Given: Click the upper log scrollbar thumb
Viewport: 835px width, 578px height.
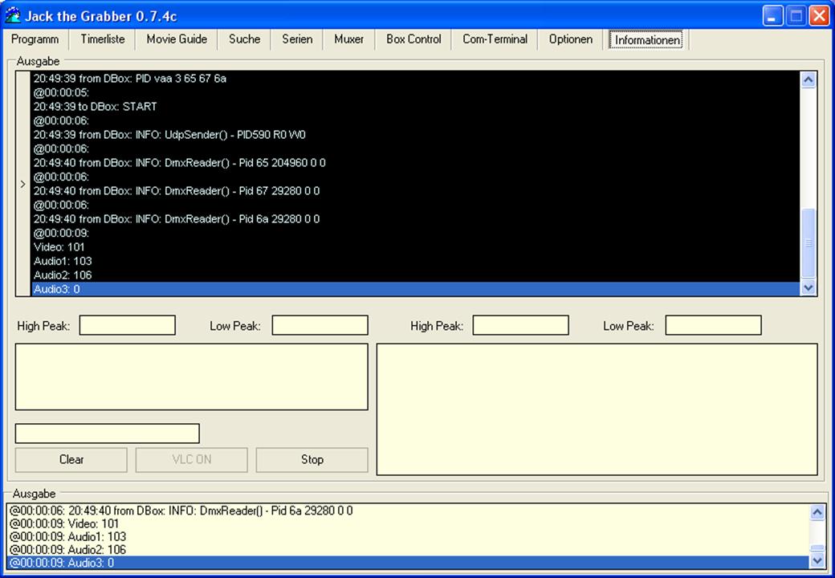Looking at the screenshot, I should click(x=809, y=242).
